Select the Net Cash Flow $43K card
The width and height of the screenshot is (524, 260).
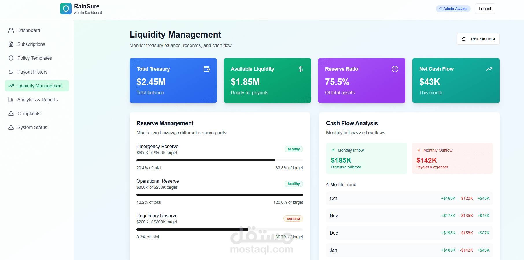point(456,81)
